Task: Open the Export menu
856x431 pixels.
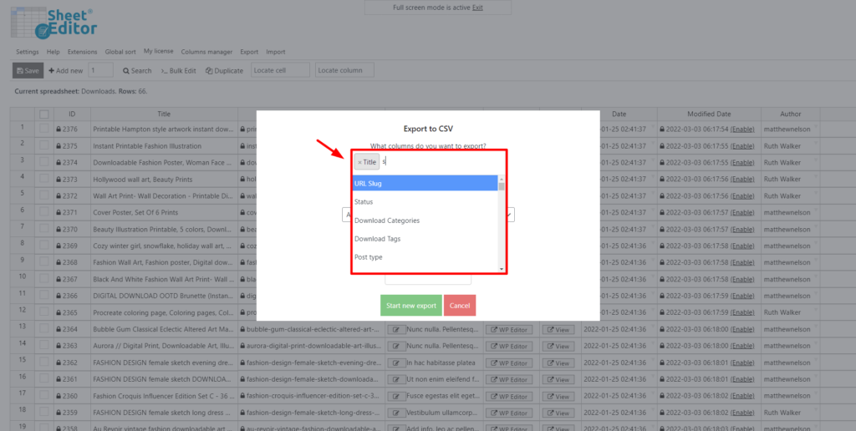Action: (249, 52)
